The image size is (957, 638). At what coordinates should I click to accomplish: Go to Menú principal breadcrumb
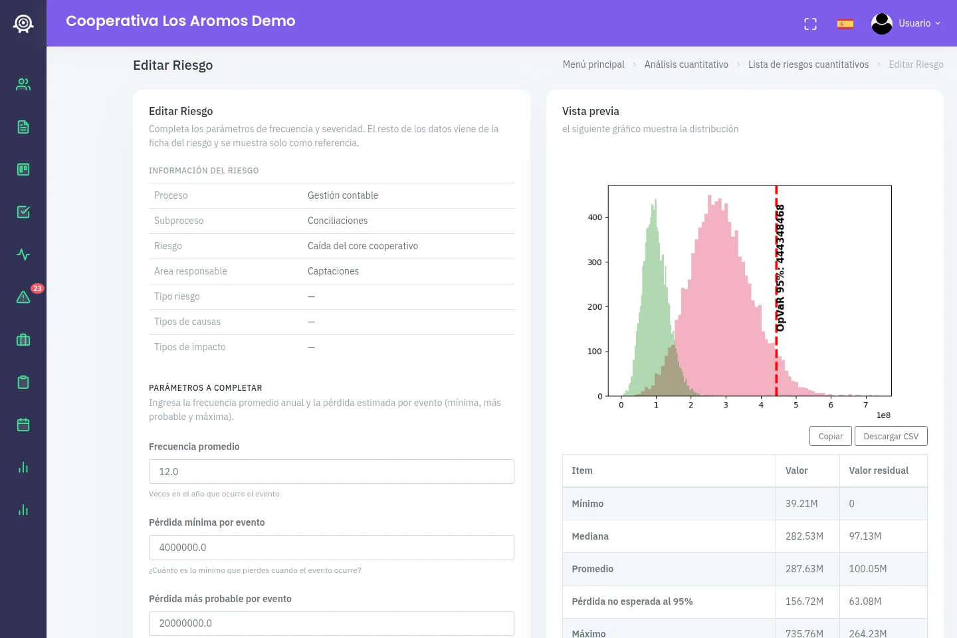[x=593, y=64]
